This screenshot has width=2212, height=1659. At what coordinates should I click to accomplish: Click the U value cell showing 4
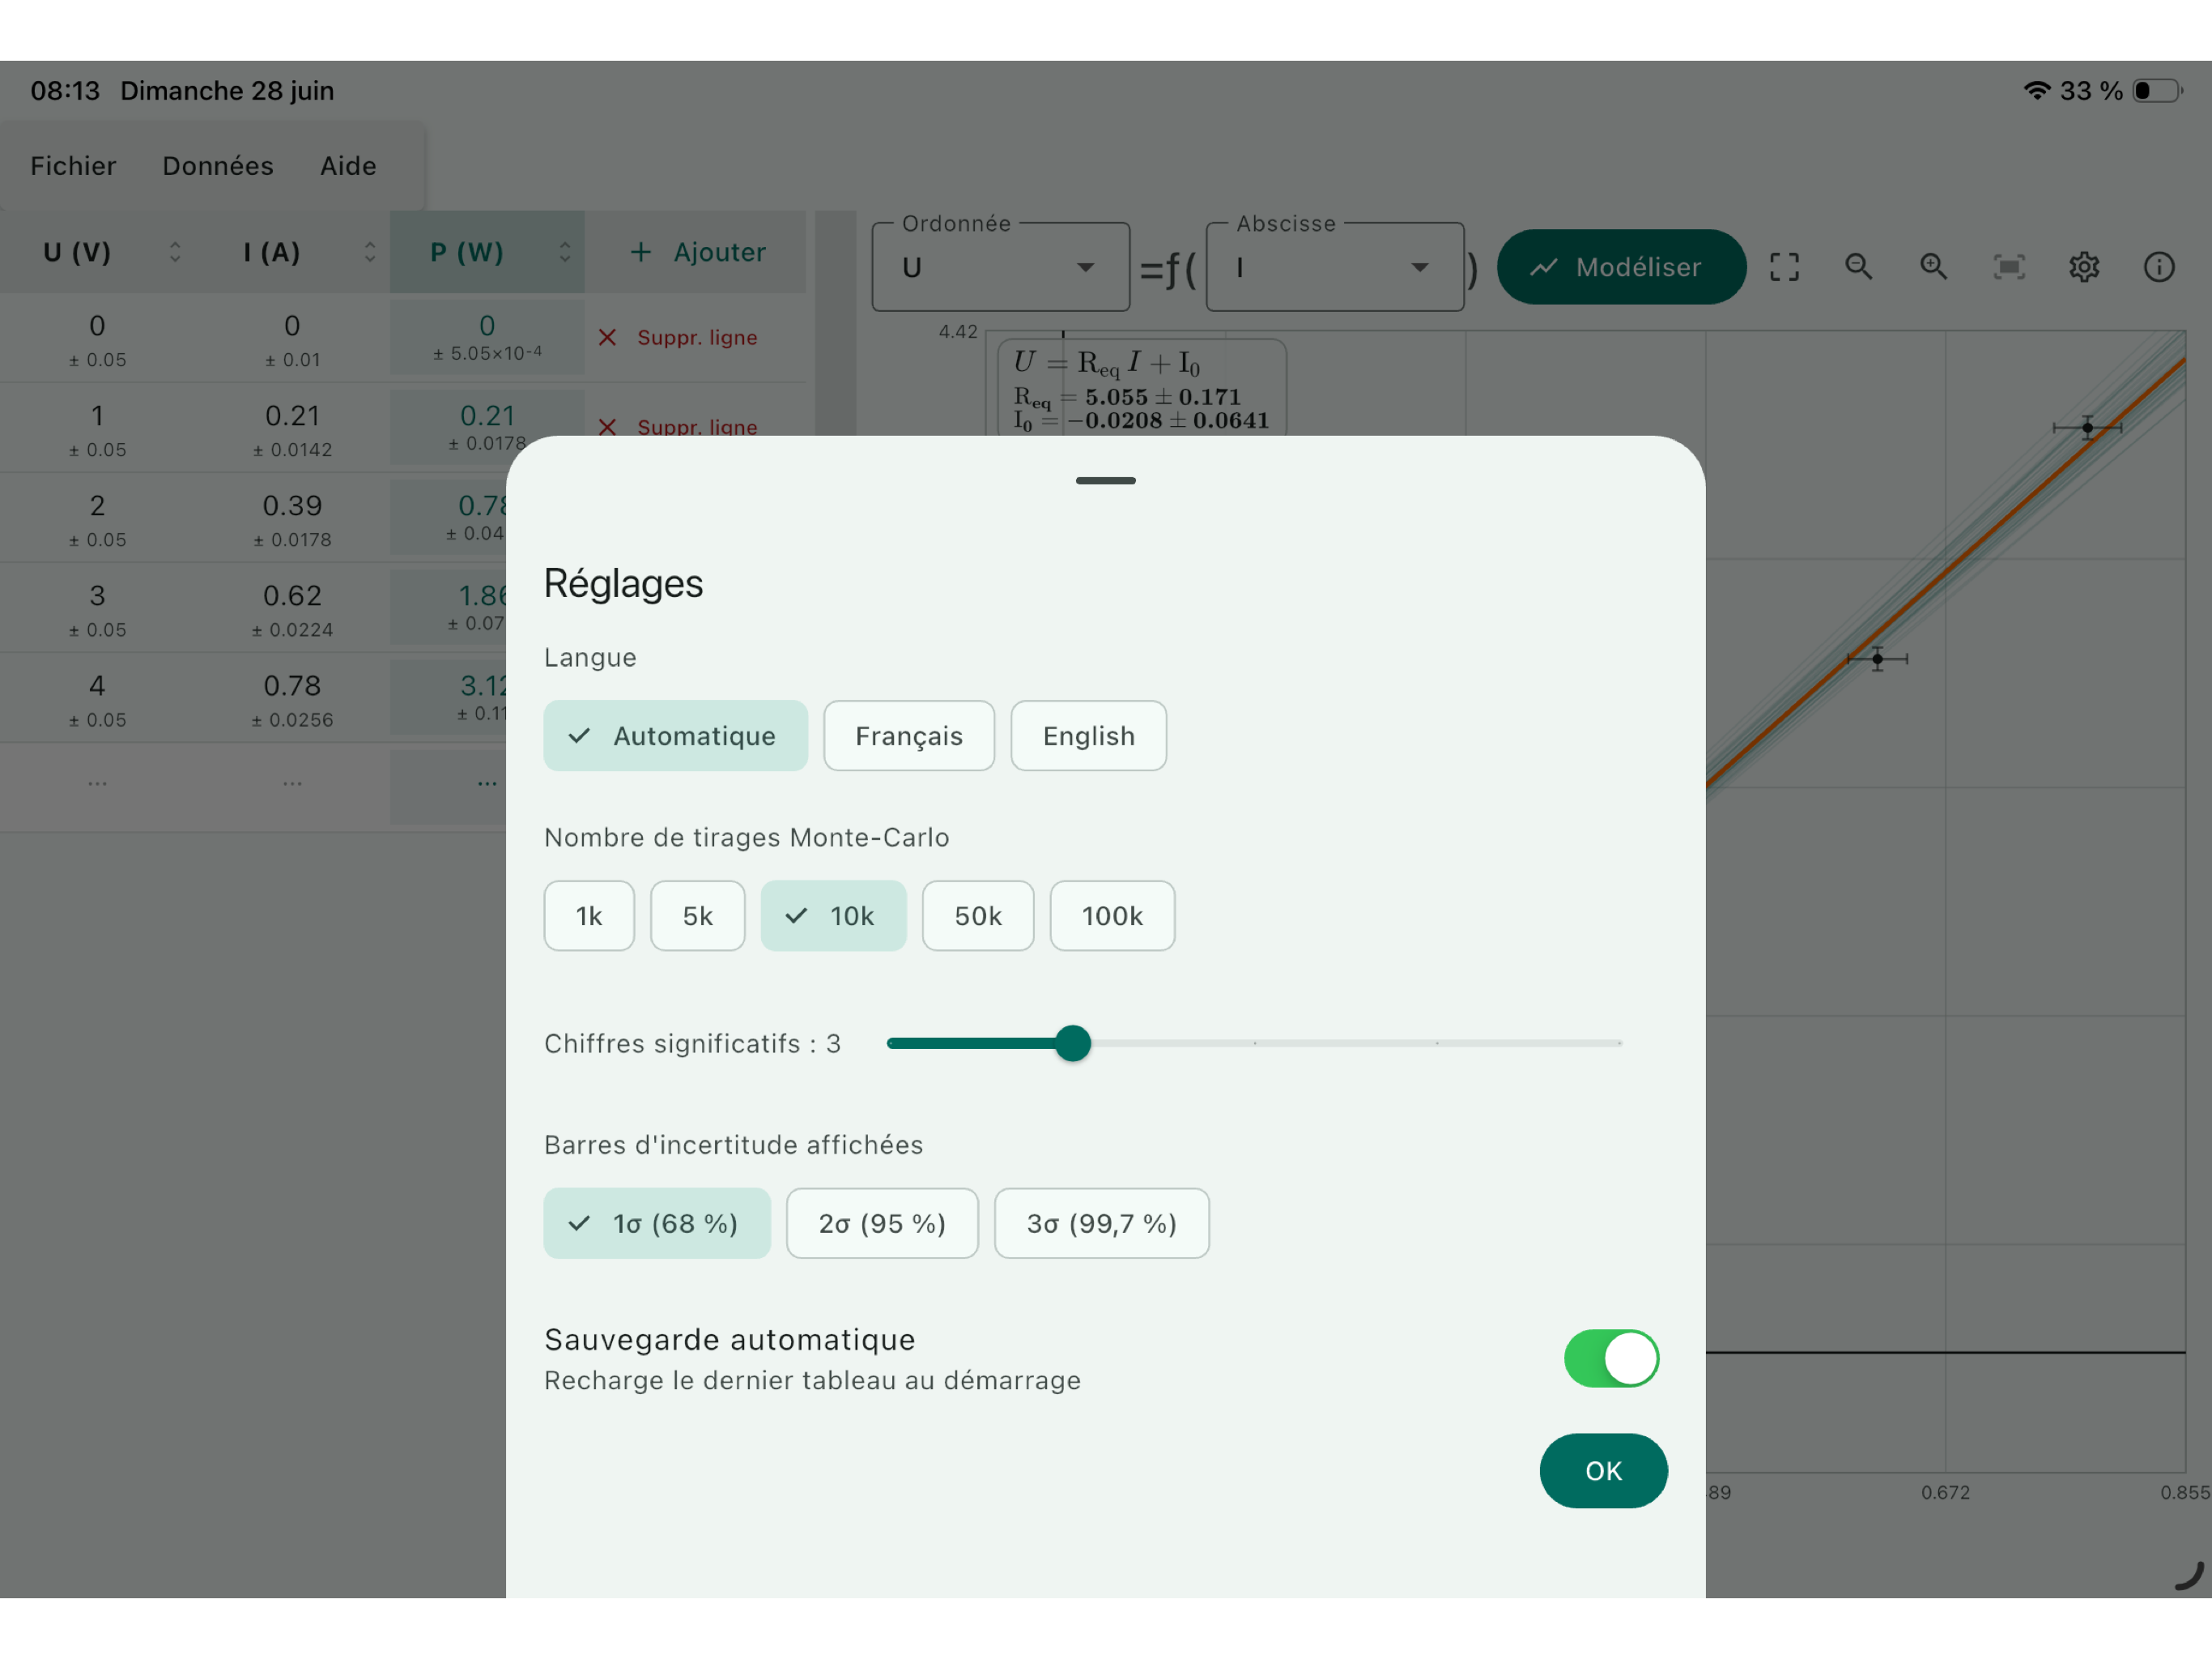[97, 697]
